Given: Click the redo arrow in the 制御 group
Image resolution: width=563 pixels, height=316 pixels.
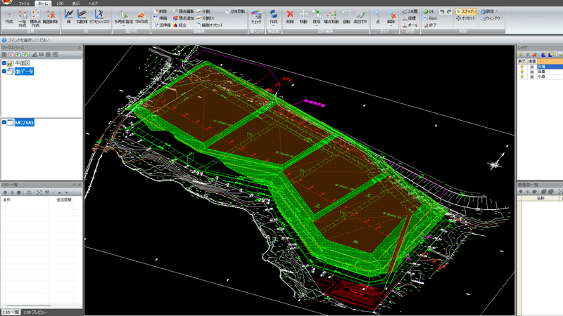Looking at the screenshot, I should point(449,11).
